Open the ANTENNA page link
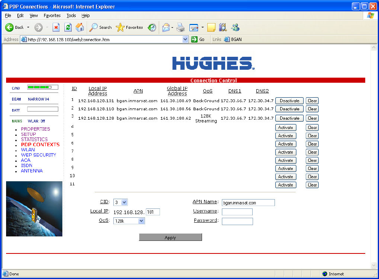The width and height of the screenshot is (379, 279). pyautogui.click(x=32, y=171)
